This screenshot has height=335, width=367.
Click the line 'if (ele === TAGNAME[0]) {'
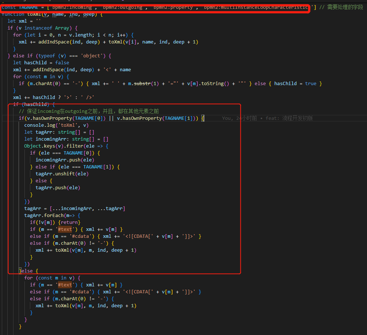[x=65, y=153]
